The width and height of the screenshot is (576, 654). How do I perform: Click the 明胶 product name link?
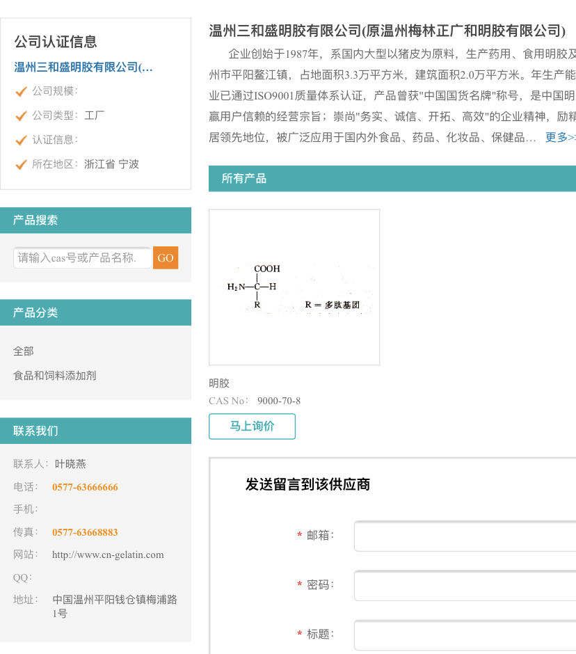coord(219,383)
